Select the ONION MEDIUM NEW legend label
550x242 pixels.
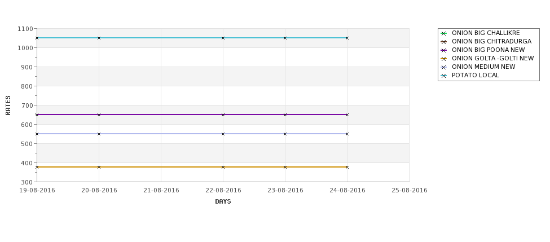tap(483, 67)
